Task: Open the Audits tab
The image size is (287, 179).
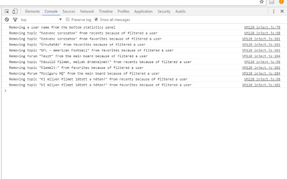Action: pyautogui.click(x=180, y=12)
